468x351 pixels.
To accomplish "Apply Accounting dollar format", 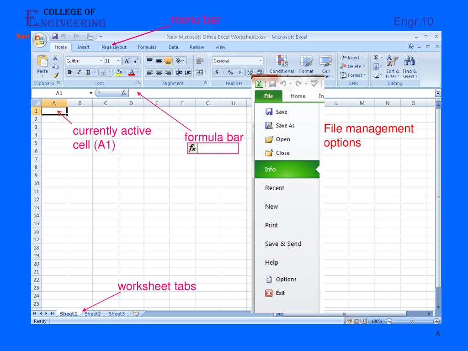I will [217, 72].
